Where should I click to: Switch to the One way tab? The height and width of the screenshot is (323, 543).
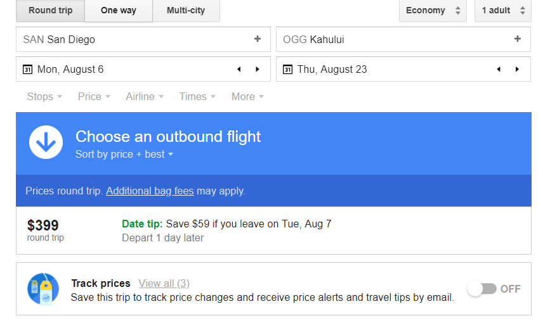coord(119,11)
